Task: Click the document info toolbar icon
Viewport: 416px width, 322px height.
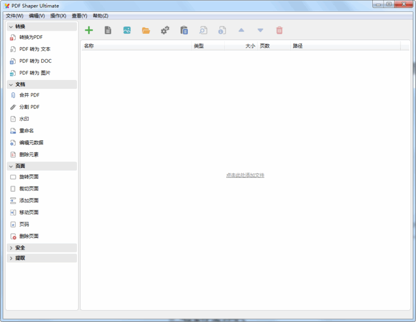Action: (222, 30)
